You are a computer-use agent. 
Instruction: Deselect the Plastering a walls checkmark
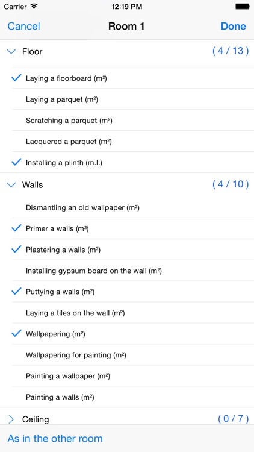tap(16, 250)
